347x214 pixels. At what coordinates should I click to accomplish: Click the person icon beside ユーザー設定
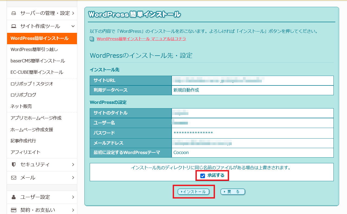point(14,197)
